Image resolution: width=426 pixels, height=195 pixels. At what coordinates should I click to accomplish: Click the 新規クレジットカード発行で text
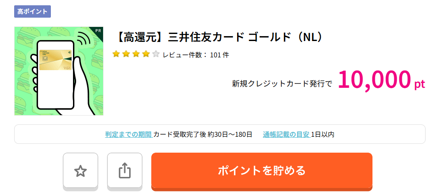[282, 84]
